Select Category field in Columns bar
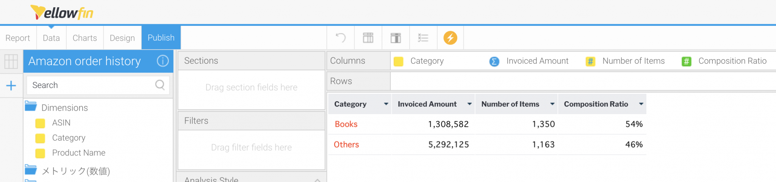This screenshot has width=776, height=182. tap(427, 61)
